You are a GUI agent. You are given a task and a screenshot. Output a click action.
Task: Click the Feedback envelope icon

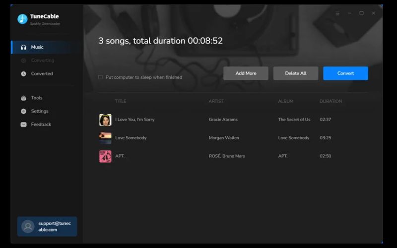click(x=23, y=124)
